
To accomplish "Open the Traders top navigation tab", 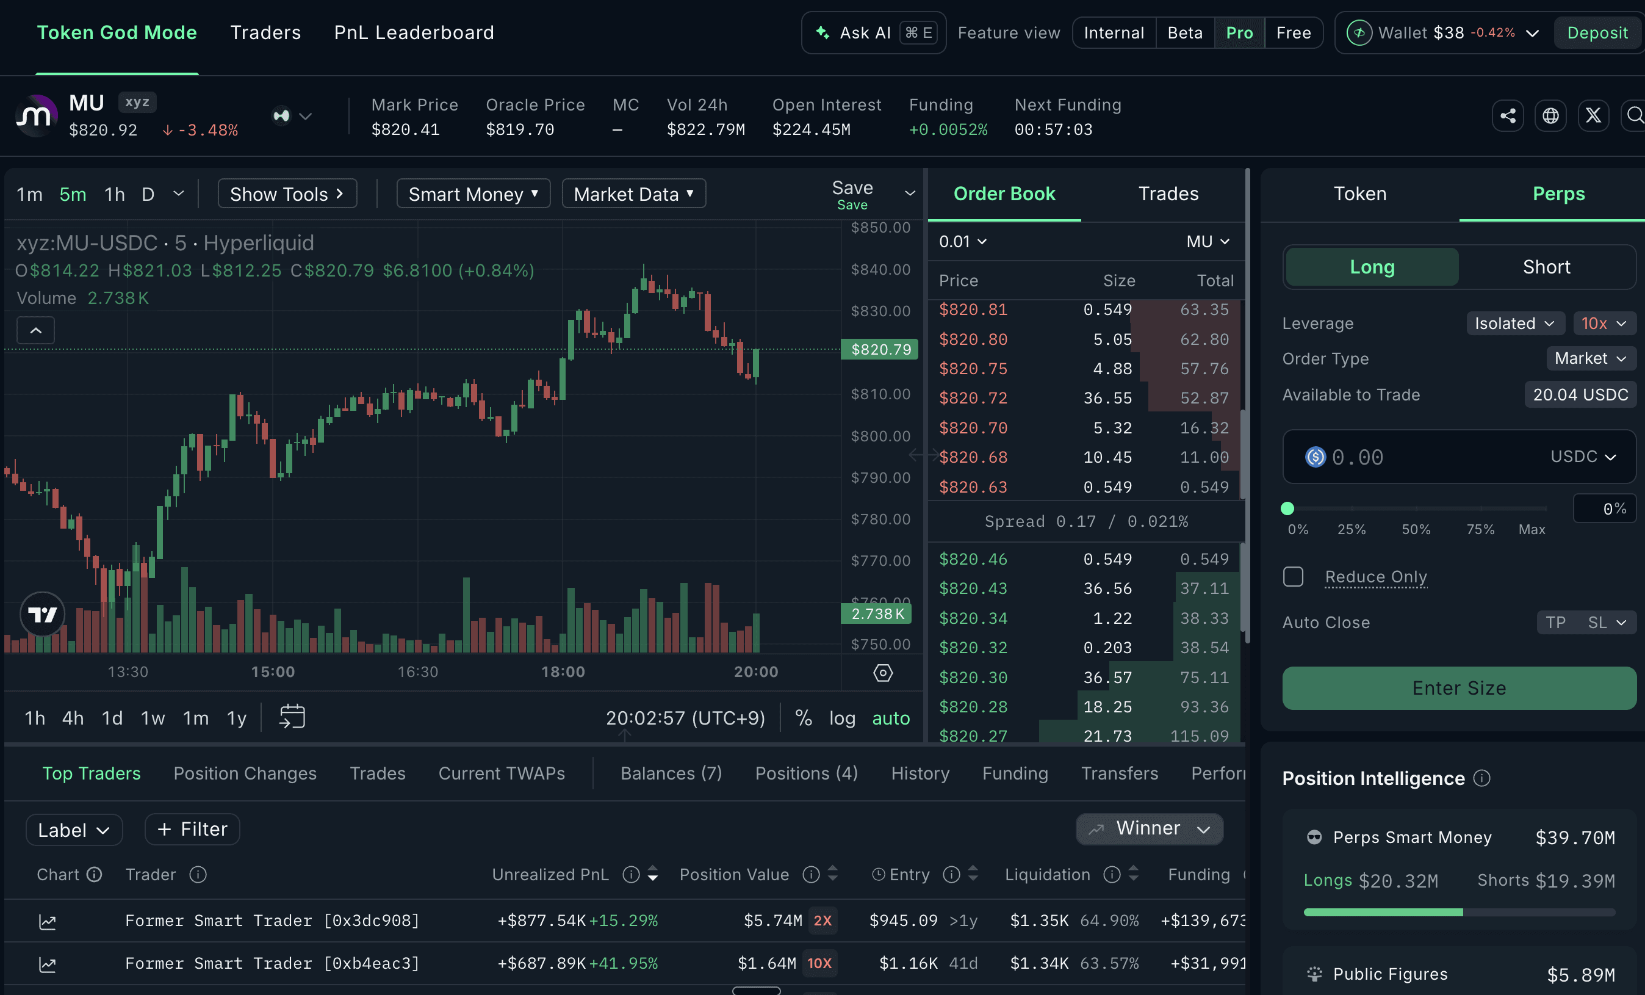I will click(x=265, y=33).
